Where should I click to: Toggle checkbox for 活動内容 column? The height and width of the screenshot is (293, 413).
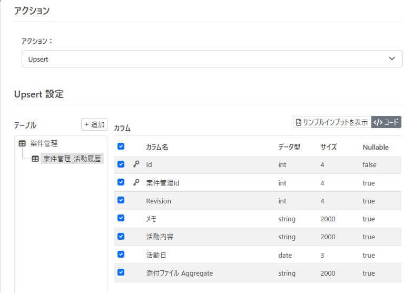tap(121, 236)
